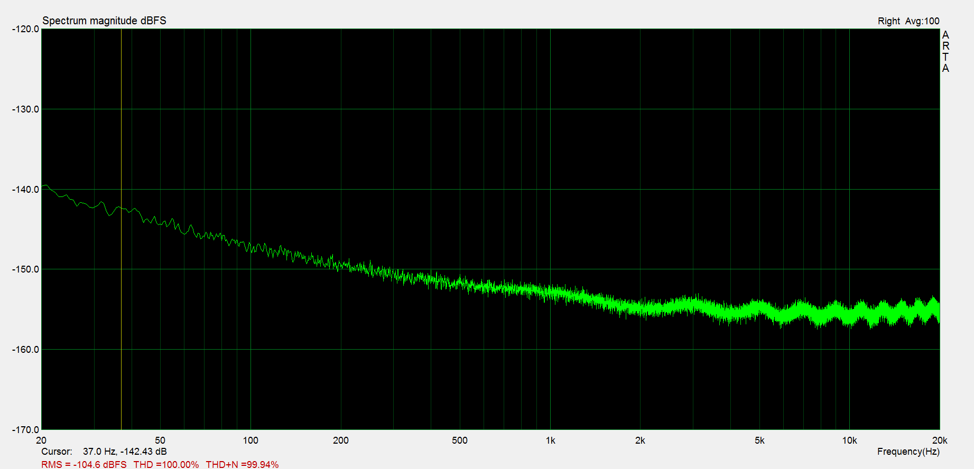Click the -140.0 y-axis label
This screenshot has width=974, height=469.
[25, 190]
